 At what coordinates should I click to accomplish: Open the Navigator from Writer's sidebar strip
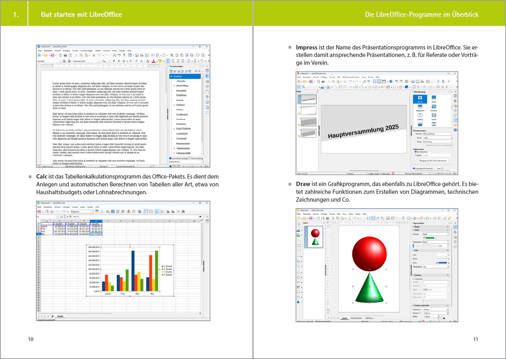[x=207, y=86]
